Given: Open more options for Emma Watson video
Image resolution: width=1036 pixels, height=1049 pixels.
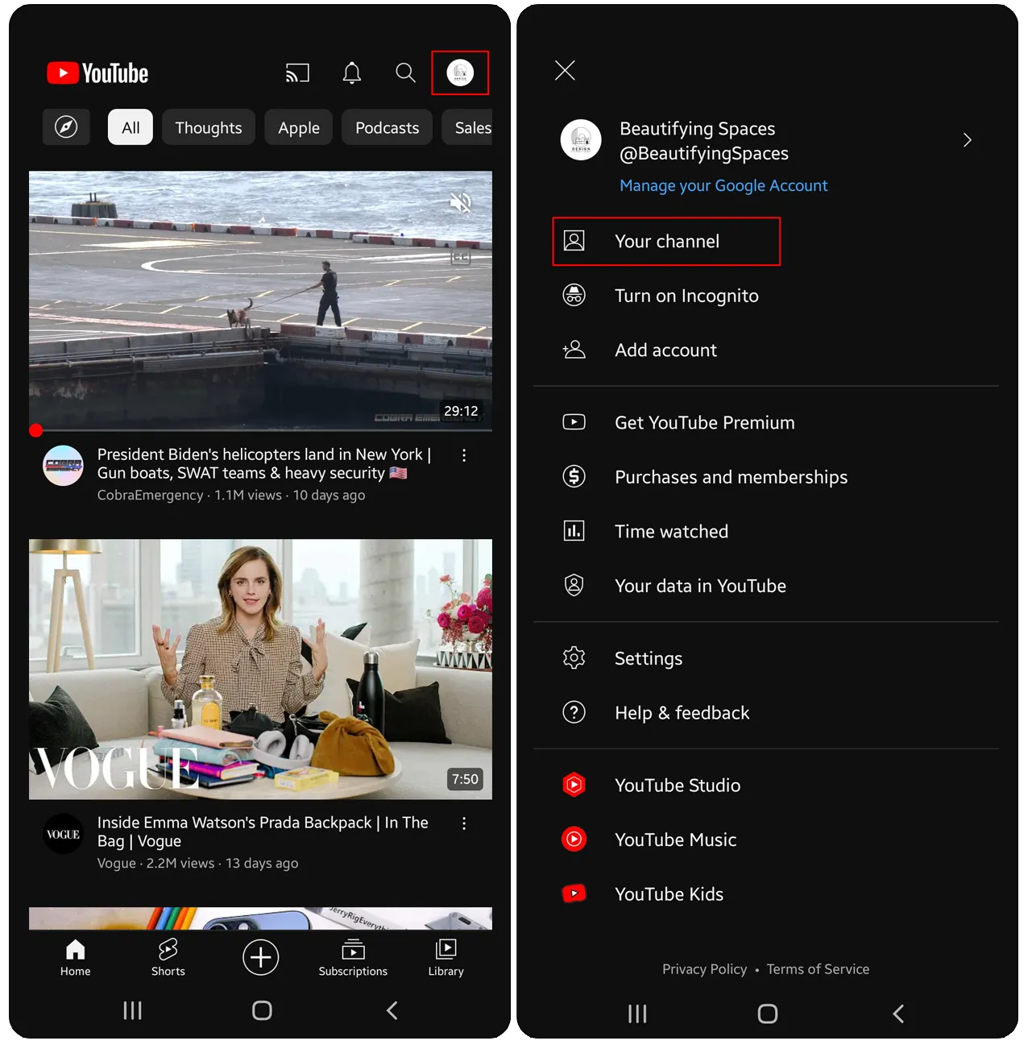Looking at the screenshot, I should 464,823.
